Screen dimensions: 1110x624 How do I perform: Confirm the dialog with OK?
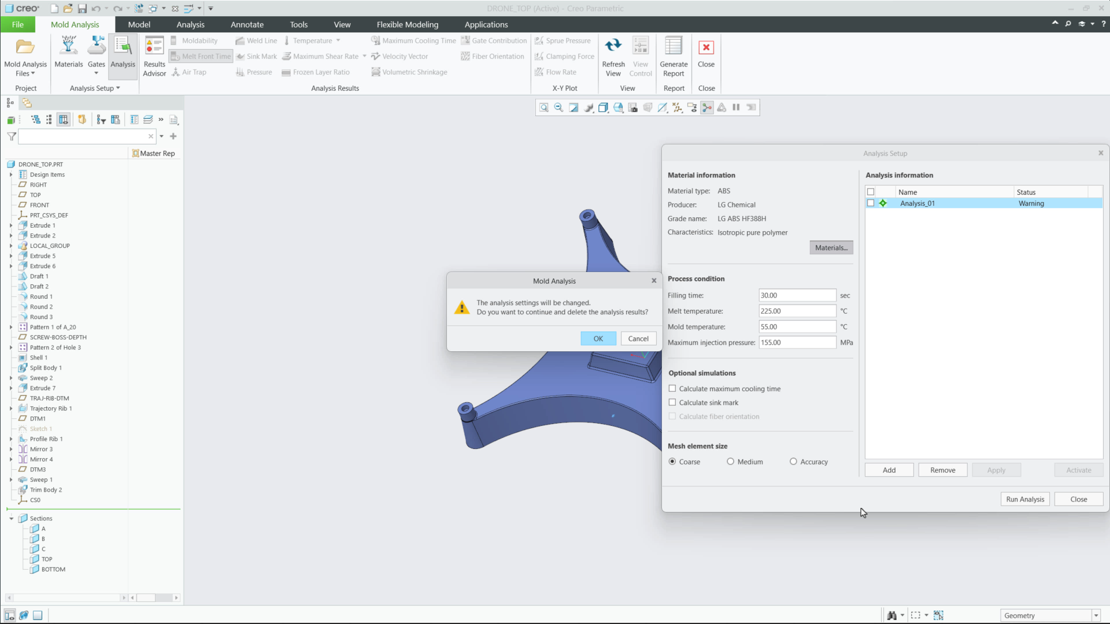pyautogui.click(x=598, y=339)
